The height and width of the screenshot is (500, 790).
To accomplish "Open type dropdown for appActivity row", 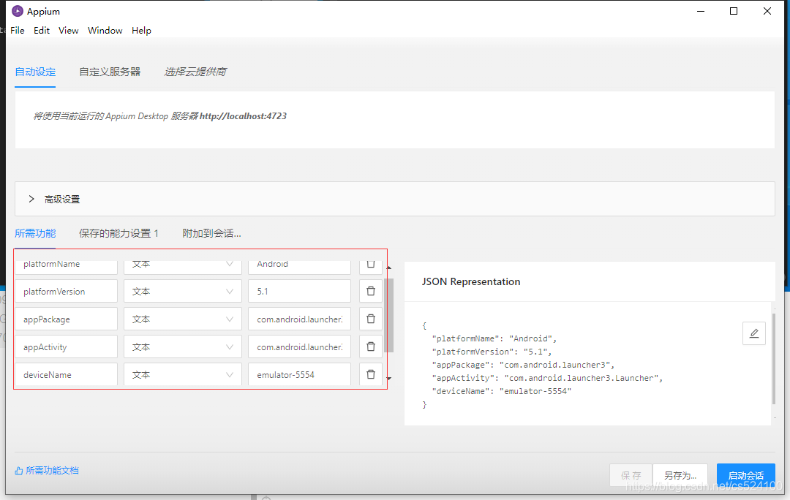I will [x=182, y=346].
